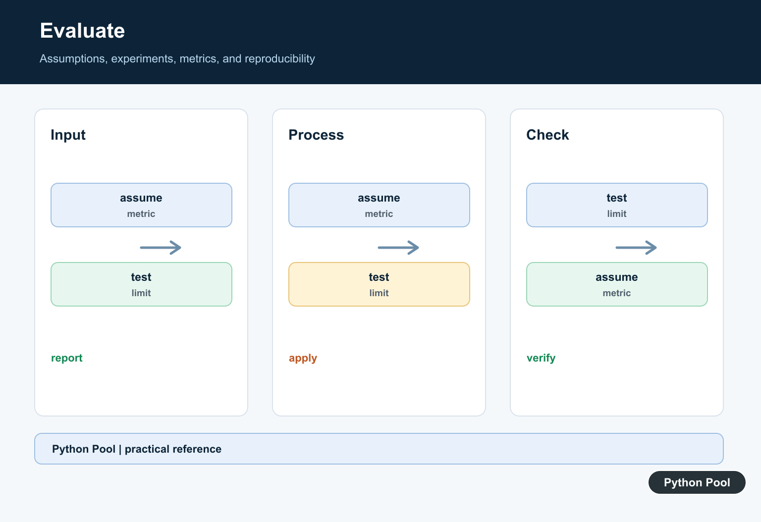Click the arrow icon in the Check card
The height and width of the screenshot is (522, 761).
[636, 247]
